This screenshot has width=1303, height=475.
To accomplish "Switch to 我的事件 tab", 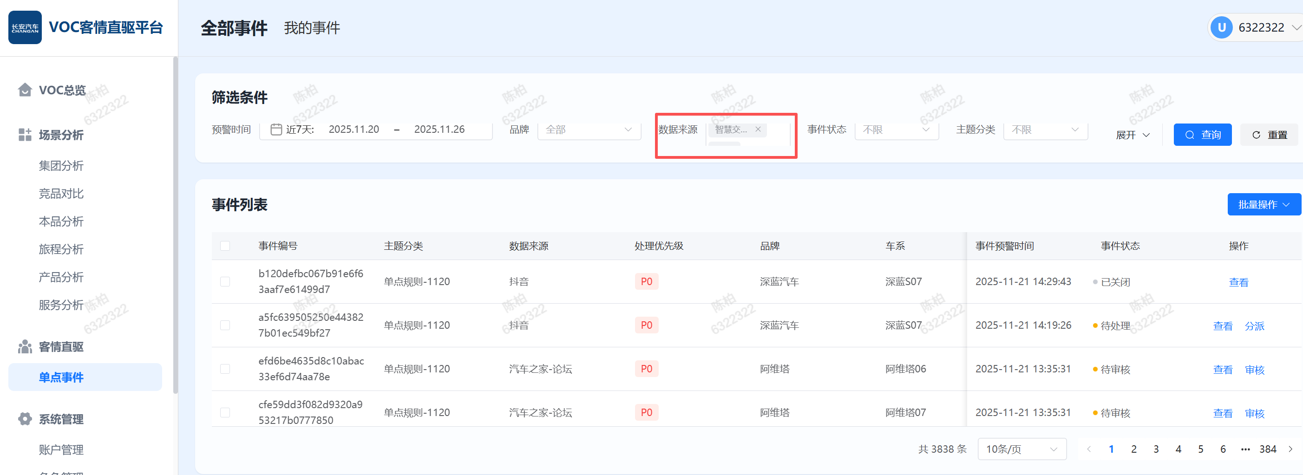I will coord(312,28).
